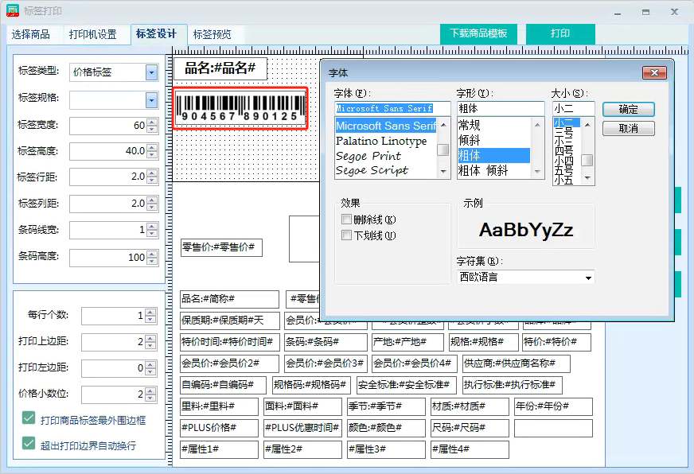Click size list scroll down arrow
This screenshot has width=694, height=474.
click(x=587, y=178)
